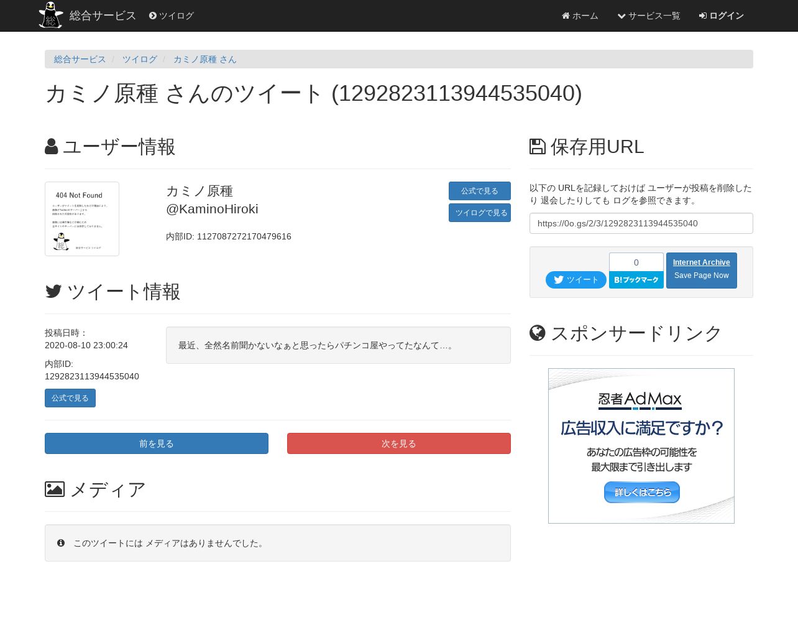Screen dimensions: 798x630
Task: Click the @KaminoHiroki username text
Action: 212,209
